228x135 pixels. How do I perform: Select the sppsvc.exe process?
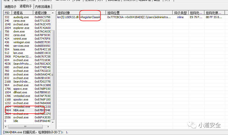27,89
